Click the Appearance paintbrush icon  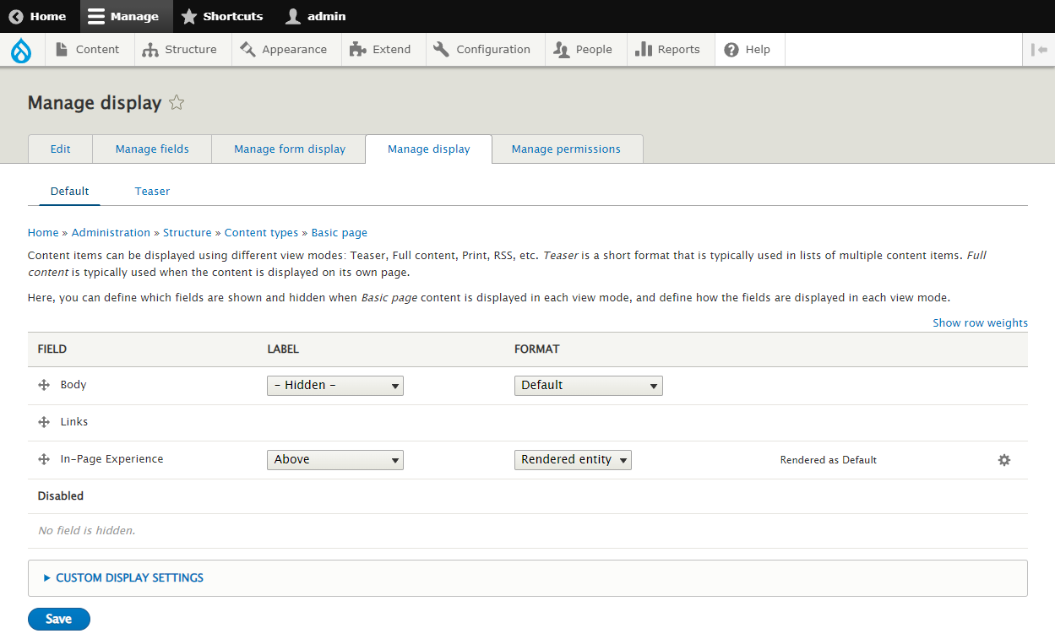pos(247,49)
